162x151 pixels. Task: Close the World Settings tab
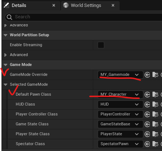113,5
